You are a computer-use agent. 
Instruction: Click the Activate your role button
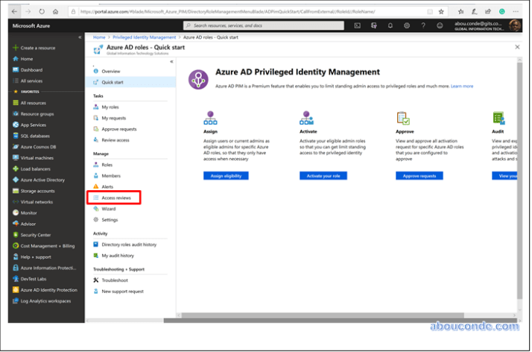[323, 176]
